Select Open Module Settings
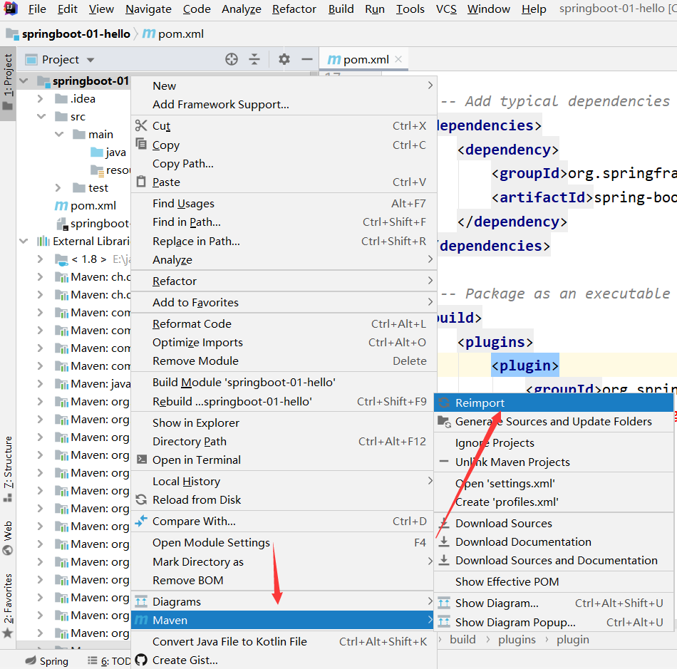The image size is (677, 669). pyautogui.click(x=211, y=542)
